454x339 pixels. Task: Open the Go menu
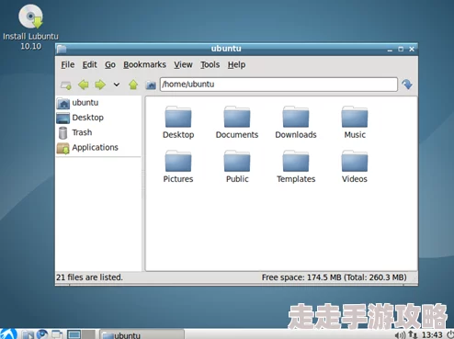[x=110, y=65]
